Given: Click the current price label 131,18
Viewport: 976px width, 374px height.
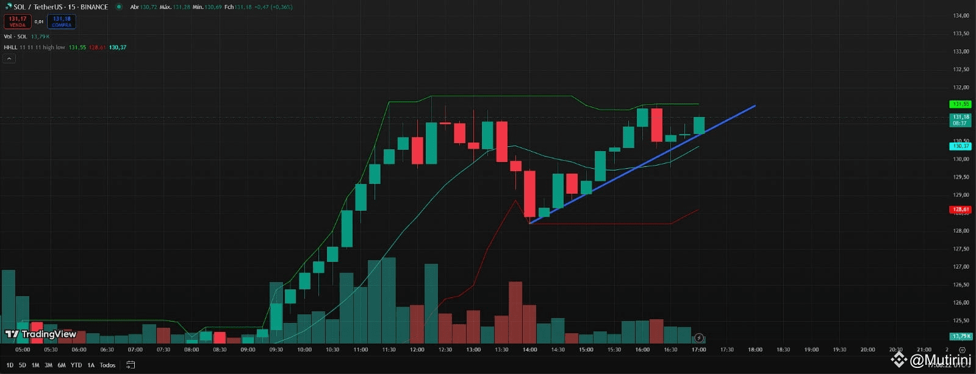Looking at the screenshot, I should coord(961,119).
